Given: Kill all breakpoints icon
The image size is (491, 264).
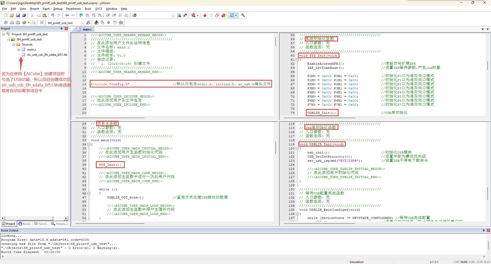Looking at the screenshot, I should pyautogui.click(x=223, y=15).
